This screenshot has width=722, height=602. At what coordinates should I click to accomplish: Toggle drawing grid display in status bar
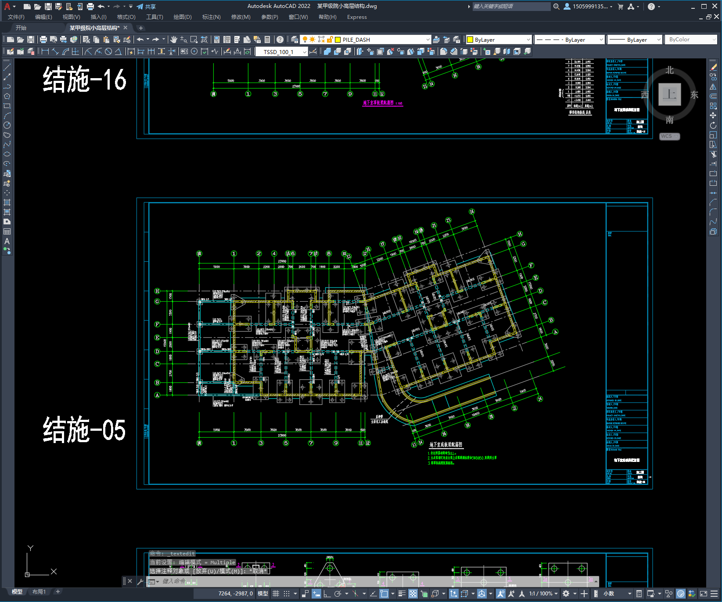click(276, 594)
